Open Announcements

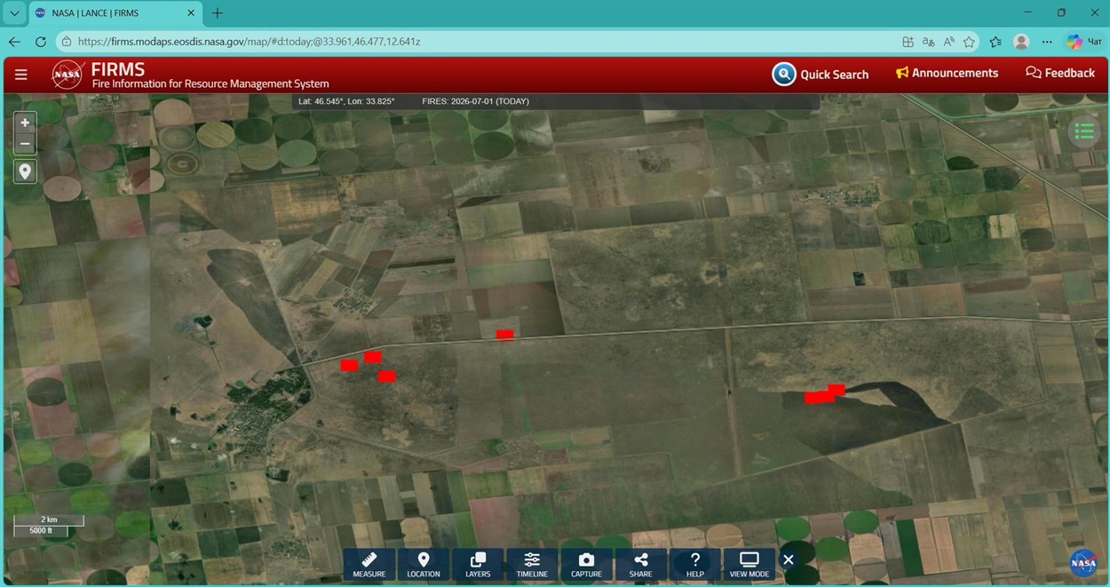tap(947, 73)
